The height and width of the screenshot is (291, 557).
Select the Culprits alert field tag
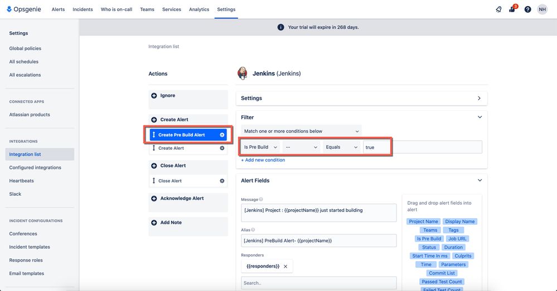[463, 256]
